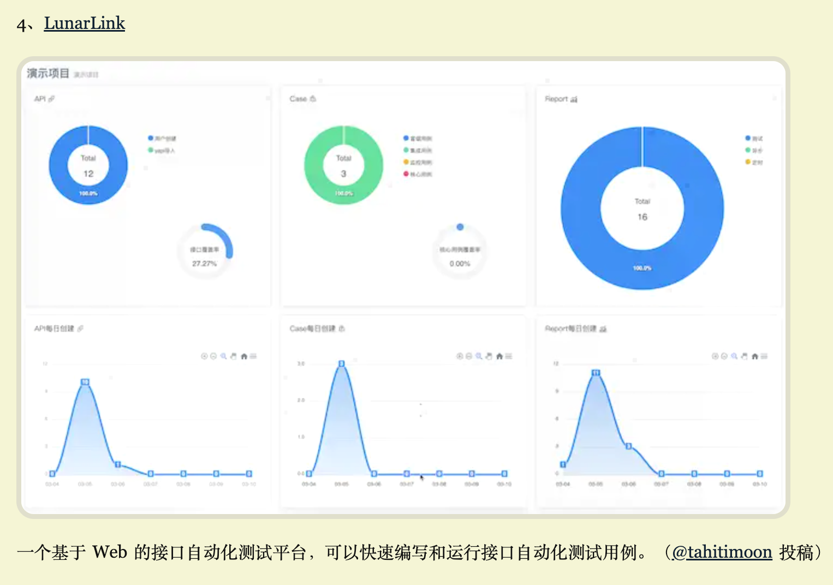Select magnifier zoom tool on Case daily chart
833x585 pixels.
pos(479,356)
